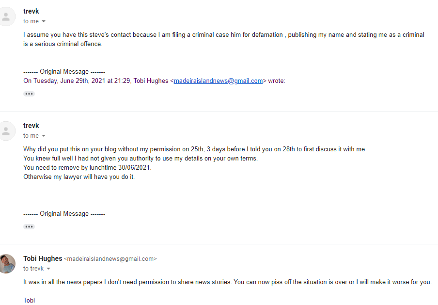This screenshot has height=305, width=438.
Task: Click sender name trevk on the defamation email
Action: point(31,11)
